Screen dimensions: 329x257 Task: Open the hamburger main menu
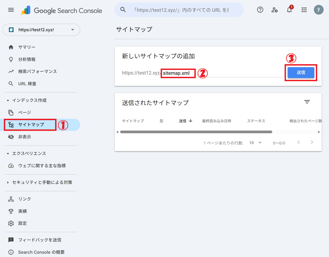pos(11,10)
